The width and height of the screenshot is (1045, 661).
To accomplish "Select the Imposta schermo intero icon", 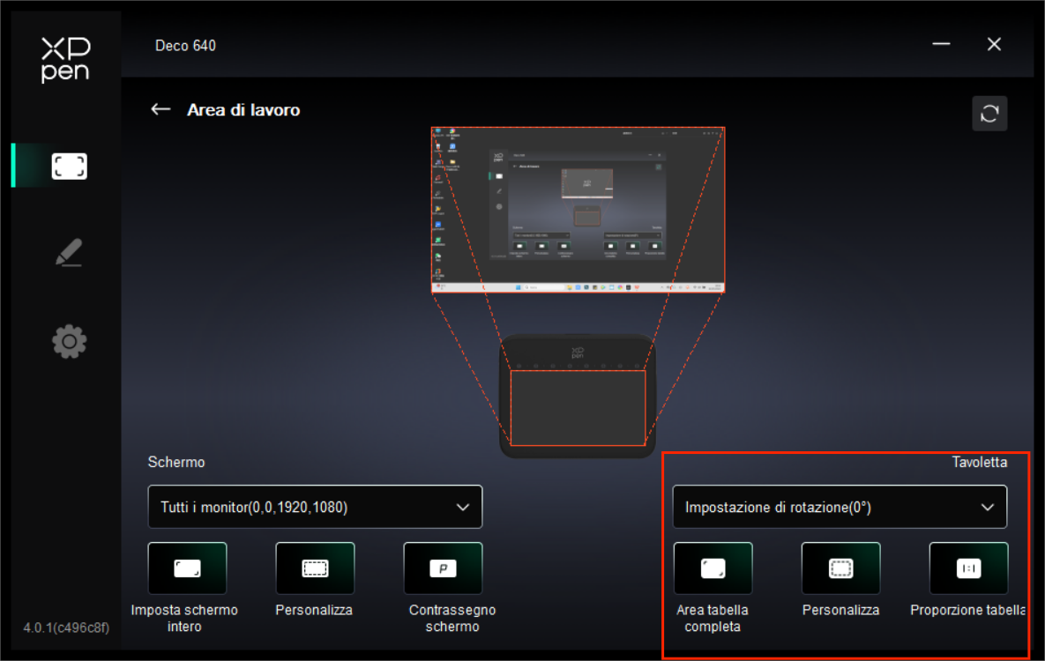I will point(187,568).
